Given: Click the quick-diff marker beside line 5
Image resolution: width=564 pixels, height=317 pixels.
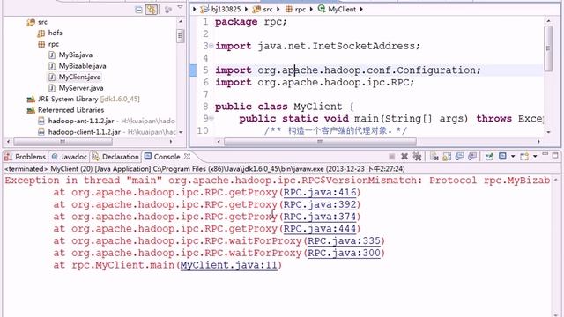Looking at the screenshot, I should 193,70.
